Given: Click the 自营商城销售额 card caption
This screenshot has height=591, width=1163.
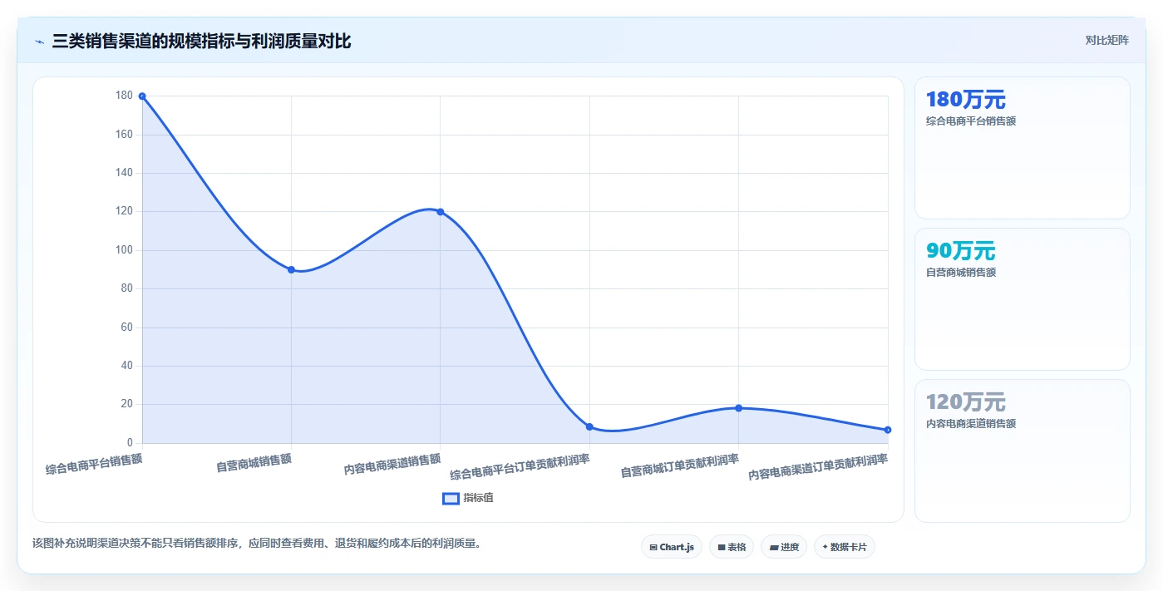Looking at the screenshot, I should [961, 273].
